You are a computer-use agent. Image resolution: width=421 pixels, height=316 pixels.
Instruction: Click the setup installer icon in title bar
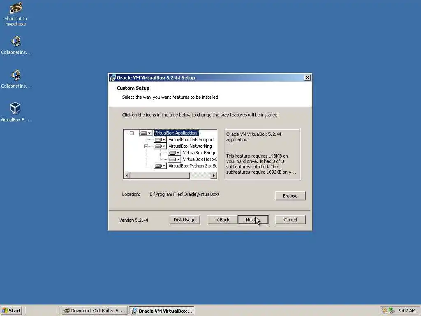pos(113,78)
